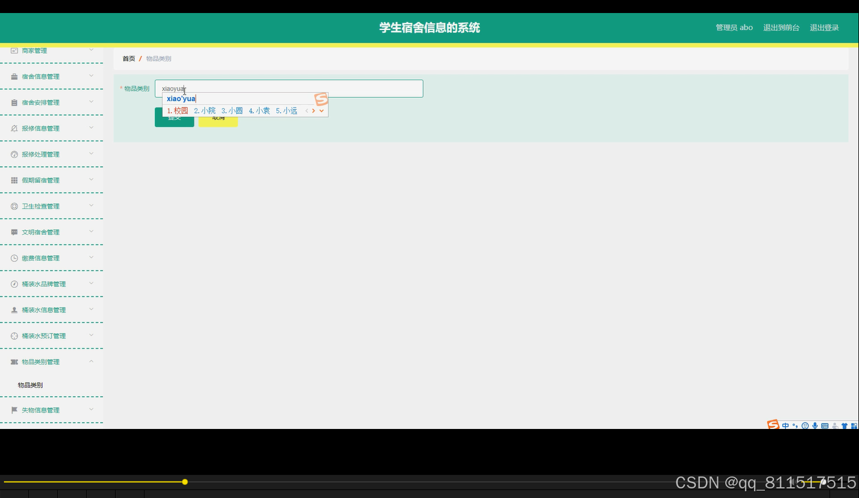Click the yellow 取消 button
The width and height of the screenshot is (859, 498).
[218, 118]
